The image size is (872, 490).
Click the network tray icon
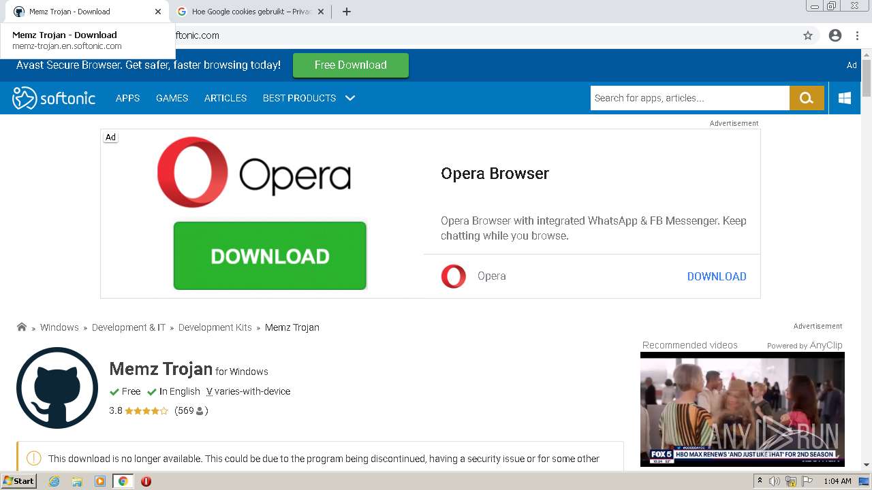coord(790,481)
